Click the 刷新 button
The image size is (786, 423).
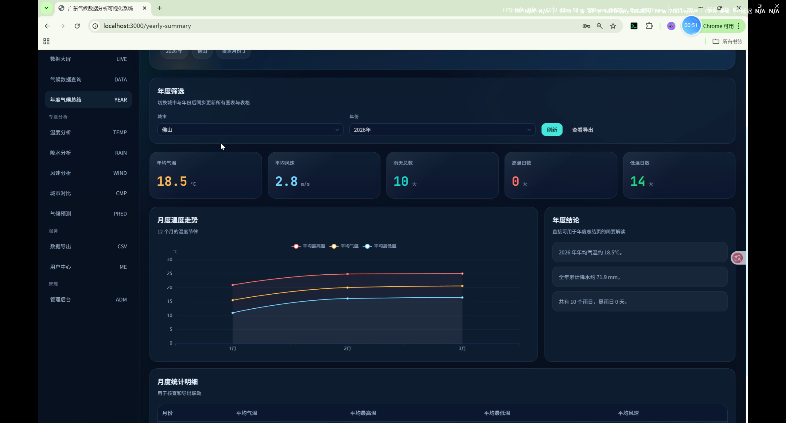[552, 130]
